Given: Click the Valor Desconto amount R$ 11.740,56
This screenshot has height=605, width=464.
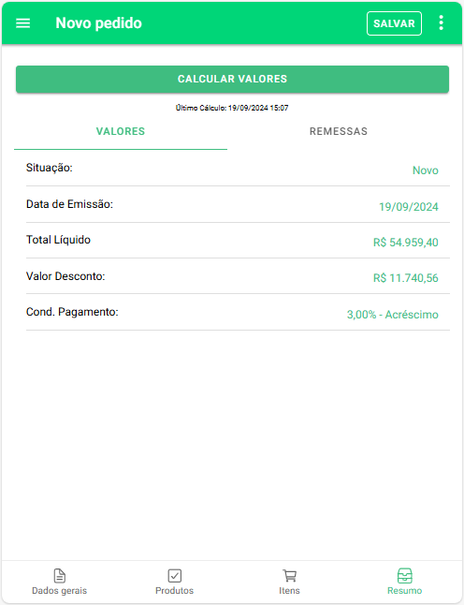Looking at the screenshot, I should click(x=405, y=278).
